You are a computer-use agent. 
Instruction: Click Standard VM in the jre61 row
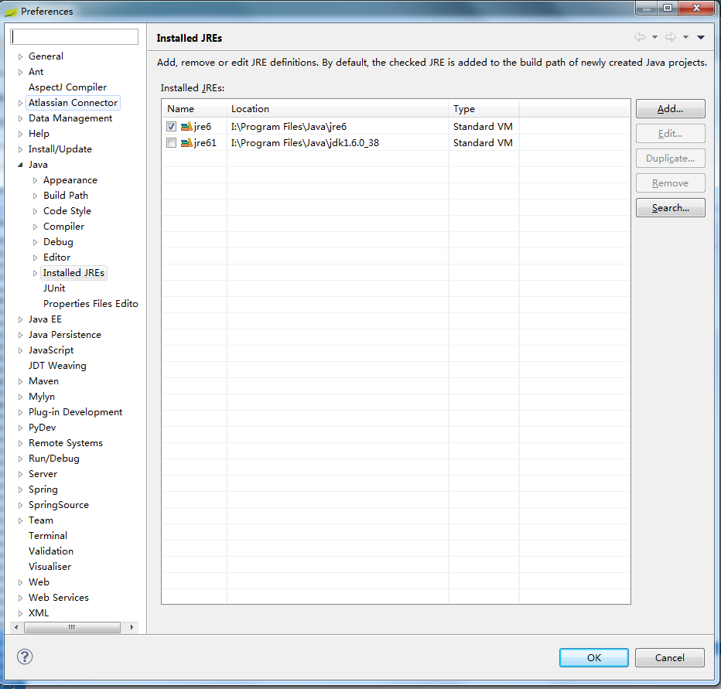(483, 143)
